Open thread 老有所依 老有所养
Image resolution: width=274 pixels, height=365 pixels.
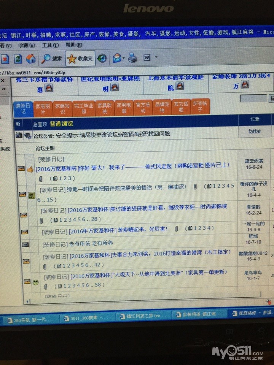[x=91, y=243]
